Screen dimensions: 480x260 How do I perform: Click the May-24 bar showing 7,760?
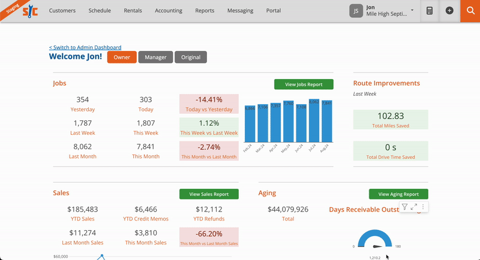point(289,122)
